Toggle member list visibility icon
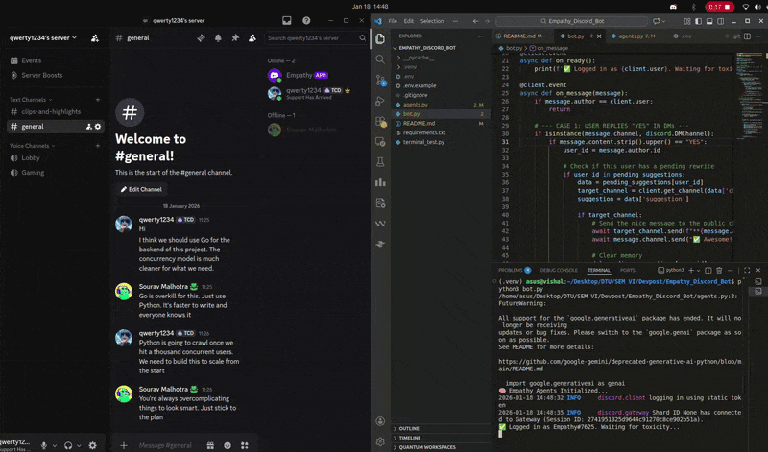This screenshot has width=768, height=452. tap(252, 37)
